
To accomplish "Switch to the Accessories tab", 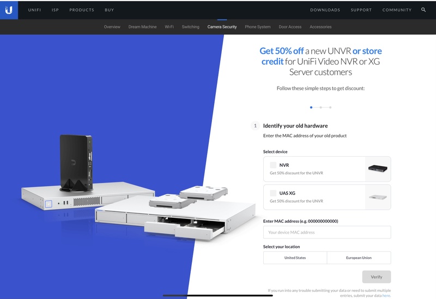I will (320, 27).
